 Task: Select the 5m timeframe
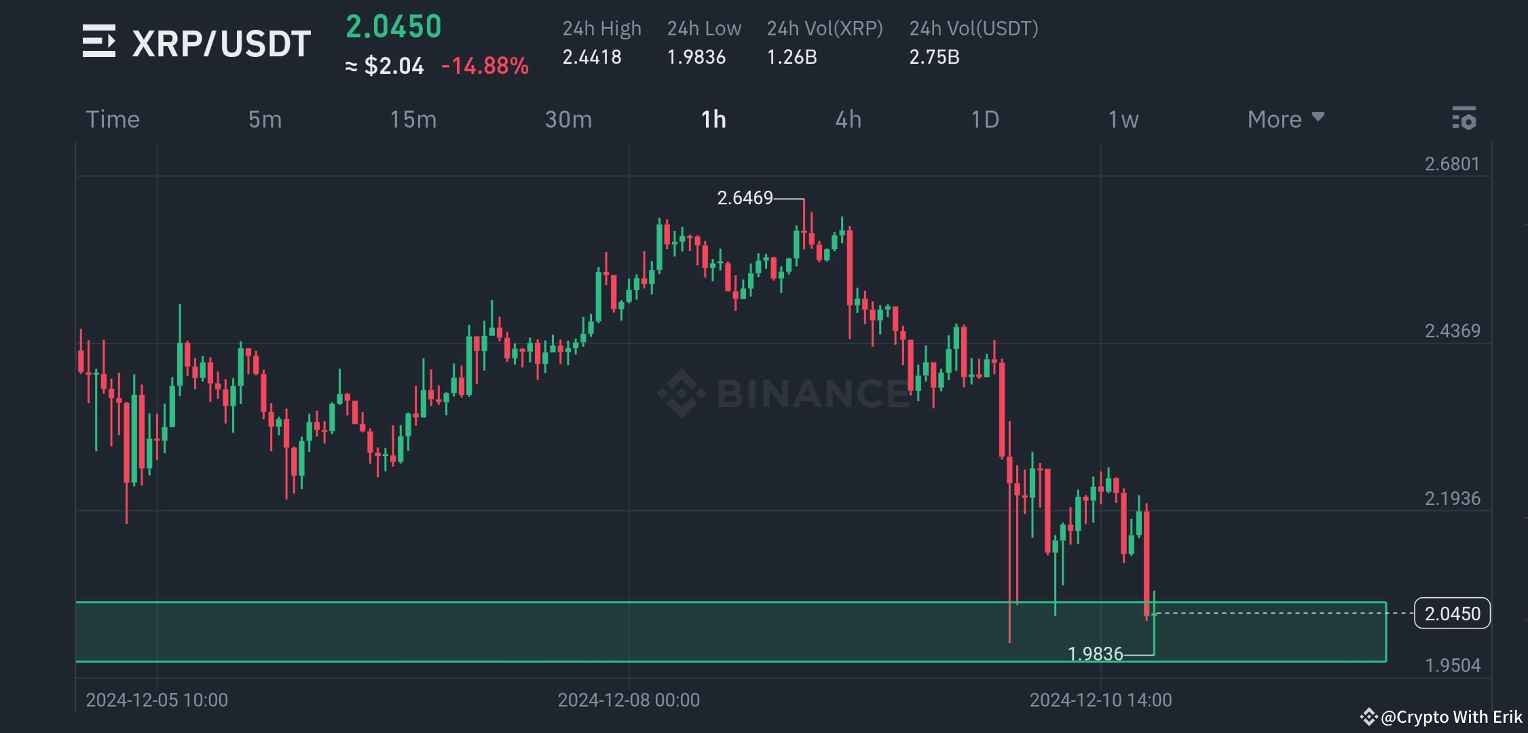point(265,119)
